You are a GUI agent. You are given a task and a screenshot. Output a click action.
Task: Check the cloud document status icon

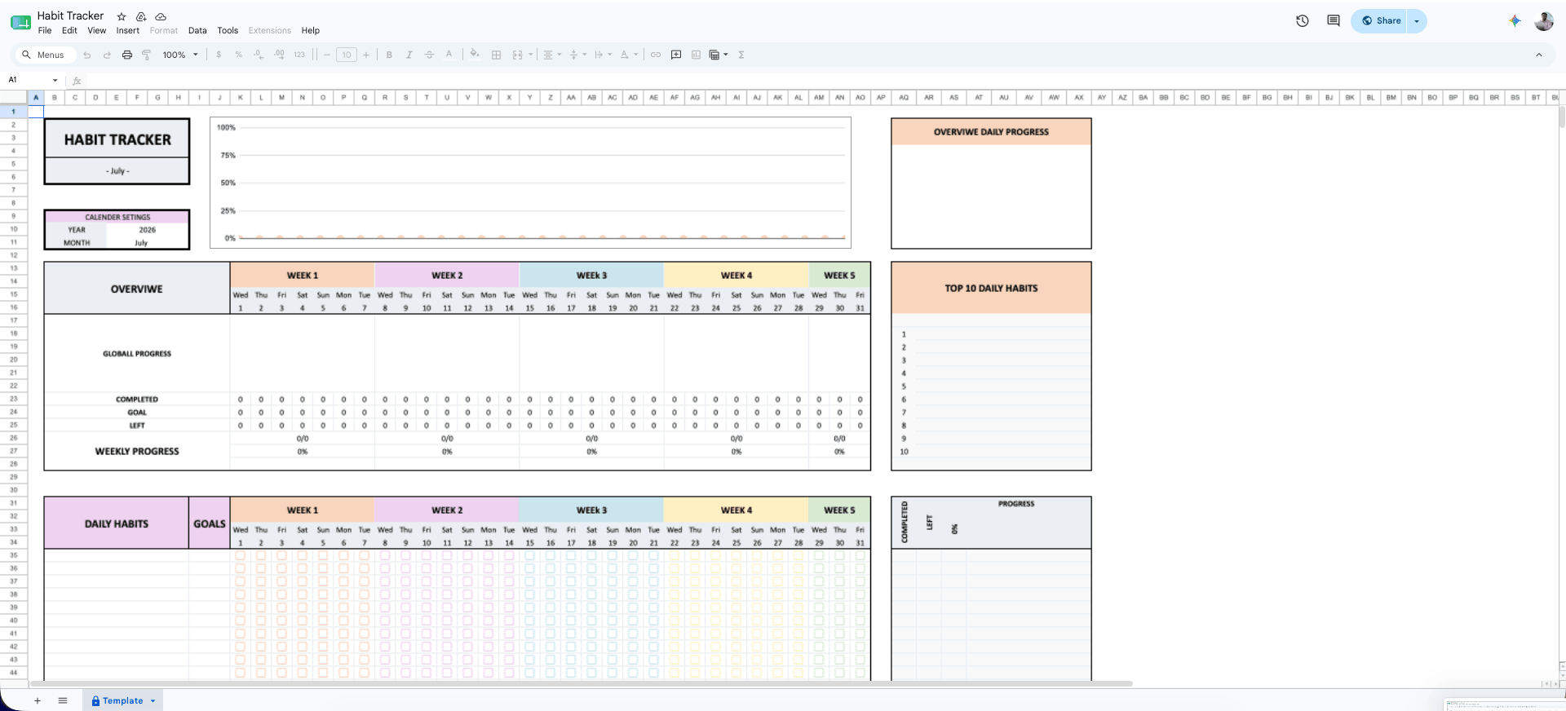coord(161,16)
